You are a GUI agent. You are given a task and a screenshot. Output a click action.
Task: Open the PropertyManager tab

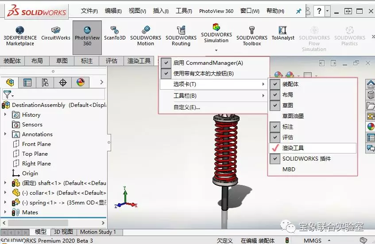27,83
